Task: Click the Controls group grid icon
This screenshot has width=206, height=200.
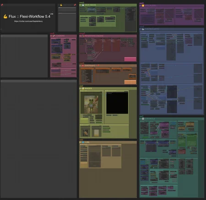Action: (x=143, y=119)
